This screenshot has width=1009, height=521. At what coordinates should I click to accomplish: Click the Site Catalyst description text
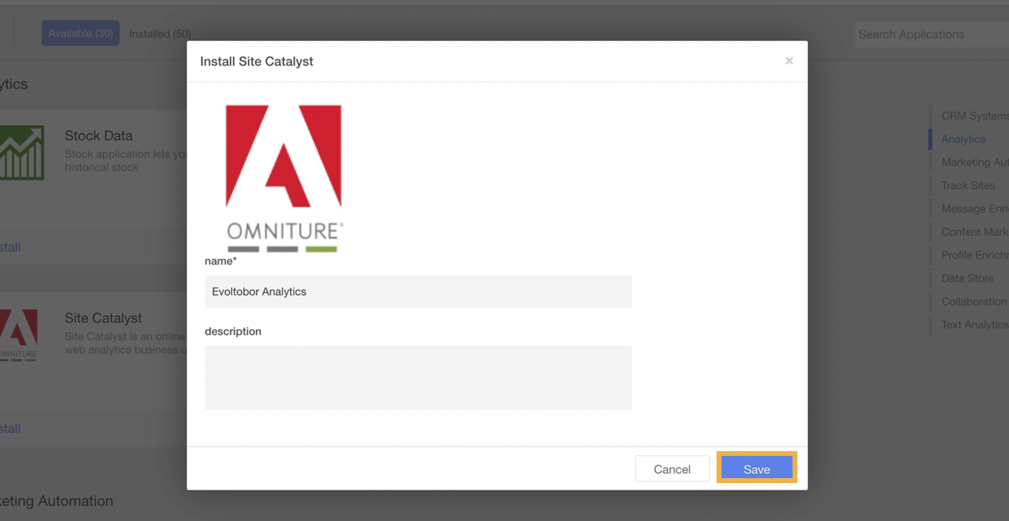pyautogui.click(x=125, y=343)
